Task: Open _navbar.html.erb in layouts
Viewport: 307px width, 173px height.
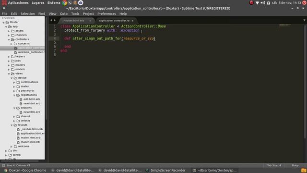Action: tap(32, 129)
